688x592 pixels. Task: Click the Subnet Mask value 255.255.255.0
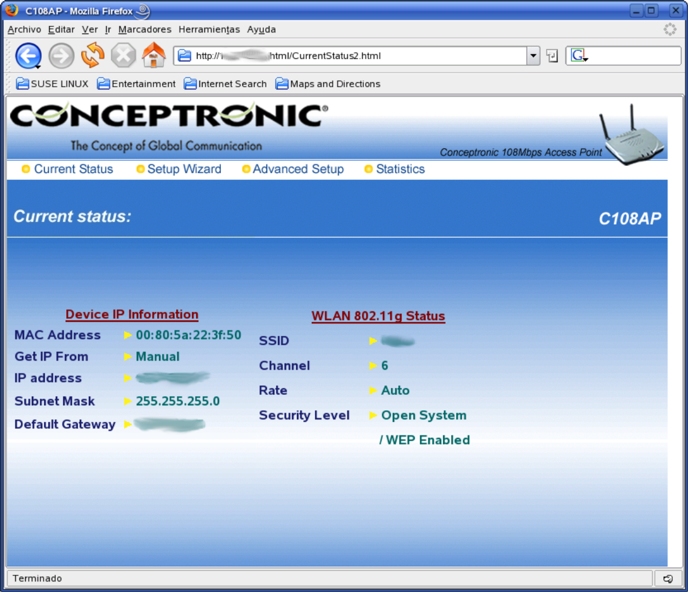click(178, 401)
